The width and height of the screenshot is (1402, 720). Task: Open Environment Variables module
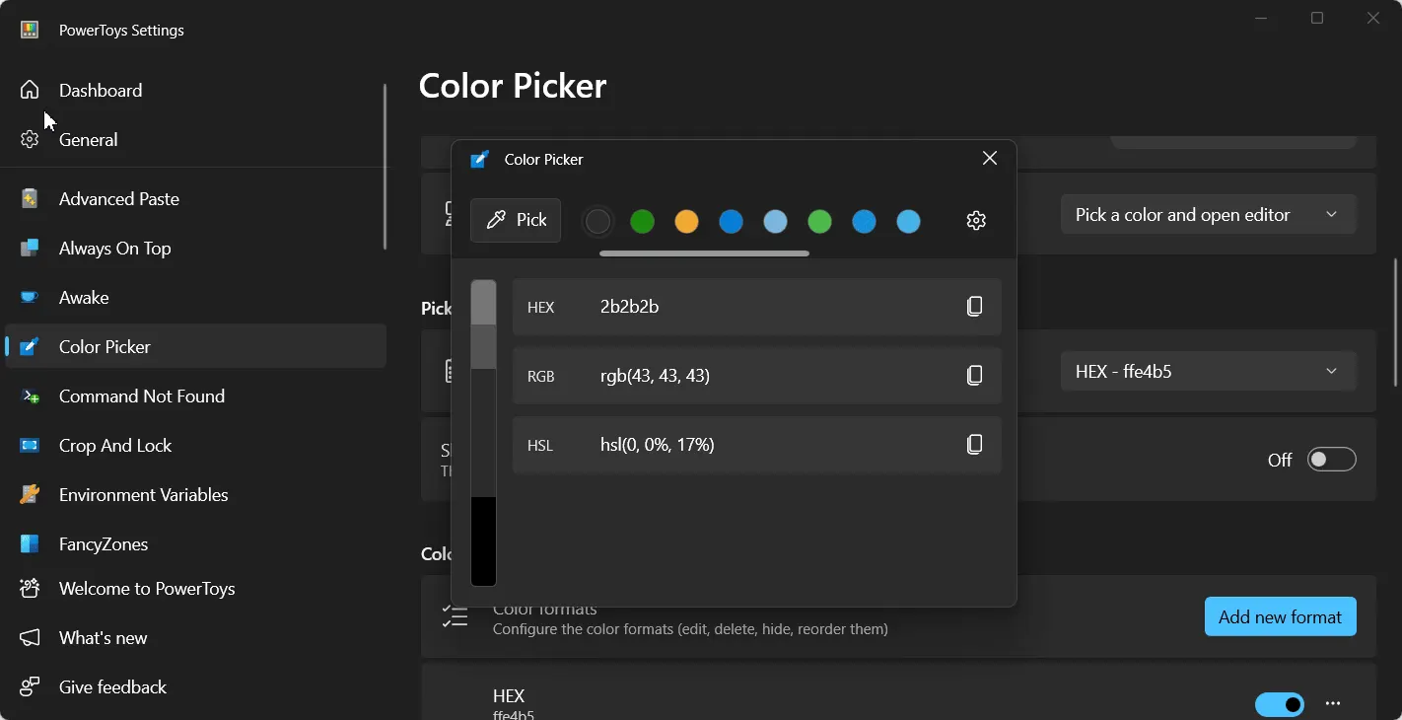pos(195,494)
